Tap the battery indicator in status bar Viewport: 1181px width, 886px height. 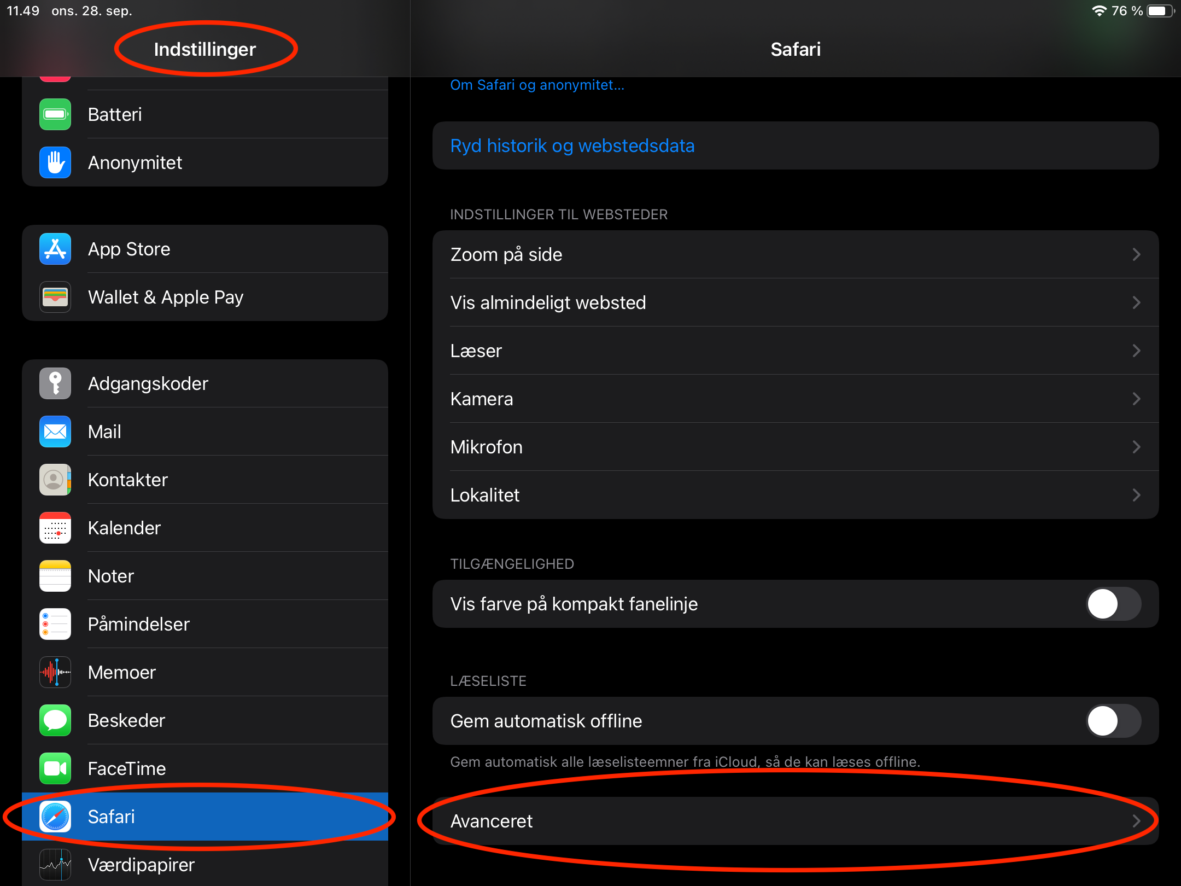point(1160,11)
